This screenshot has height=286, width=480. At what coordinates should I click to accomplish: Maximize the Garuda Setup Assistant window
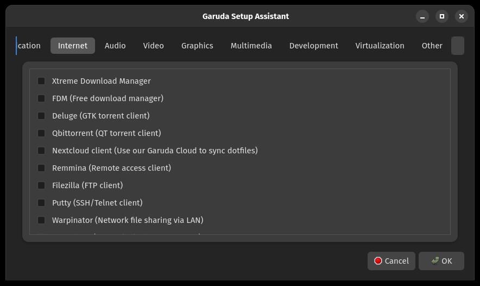[x=442, y=16]
